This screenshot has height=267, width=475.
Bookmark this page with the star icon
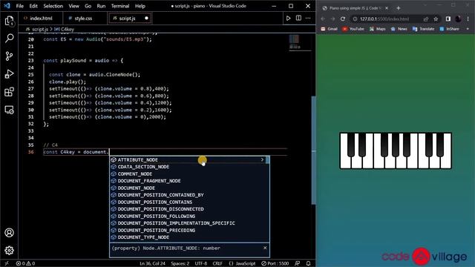pyautogui.click(x=436, y=19)
